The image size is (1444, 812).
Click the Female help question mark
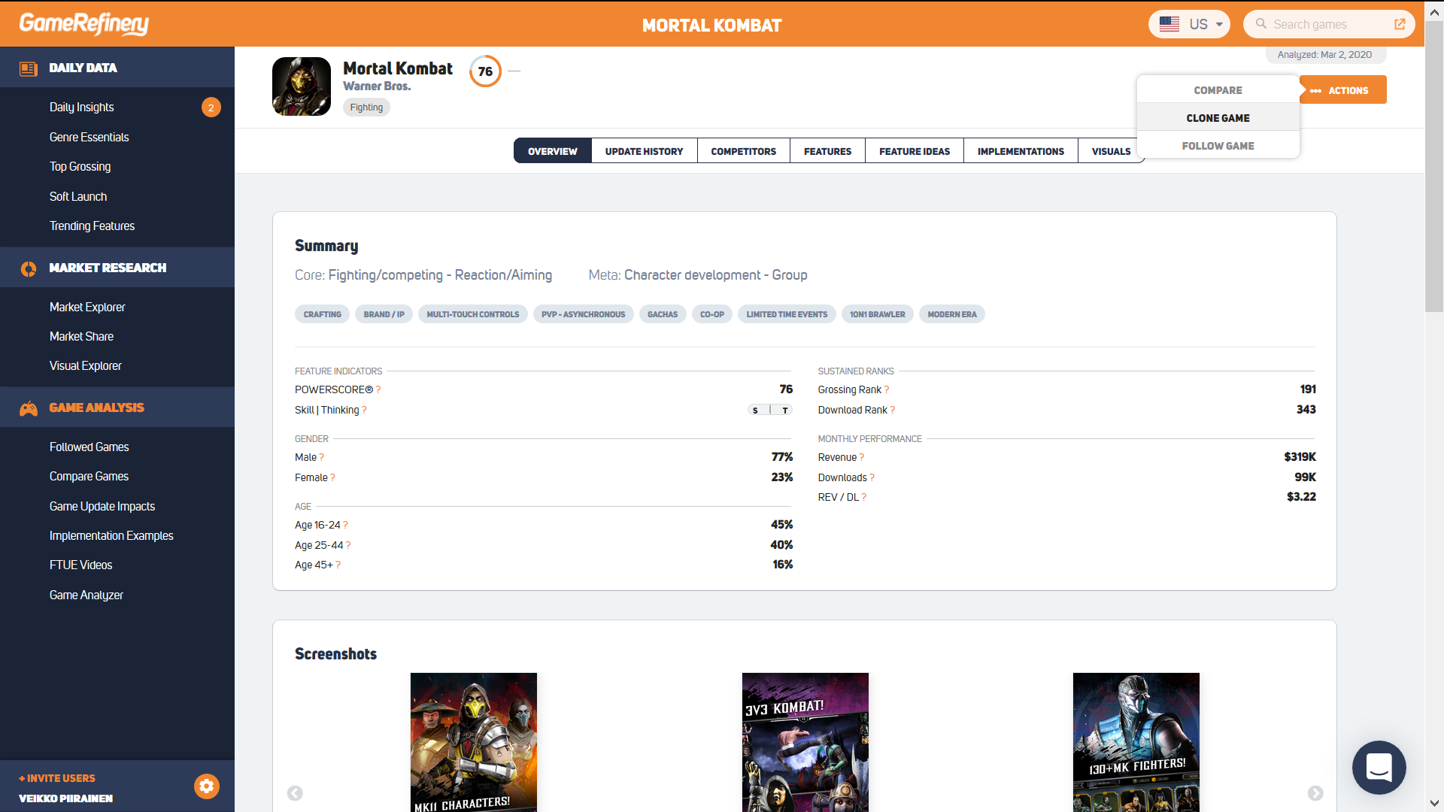click(x=333, y=478)
